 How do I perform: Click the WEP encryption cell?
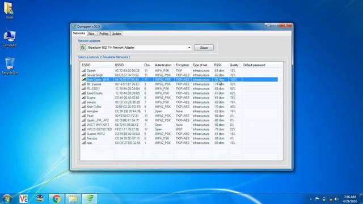point(179,129)
